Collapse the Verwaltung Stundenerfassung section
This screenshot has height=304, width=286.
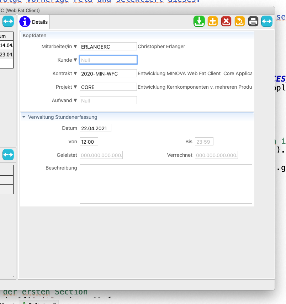(x=24, y=117)
